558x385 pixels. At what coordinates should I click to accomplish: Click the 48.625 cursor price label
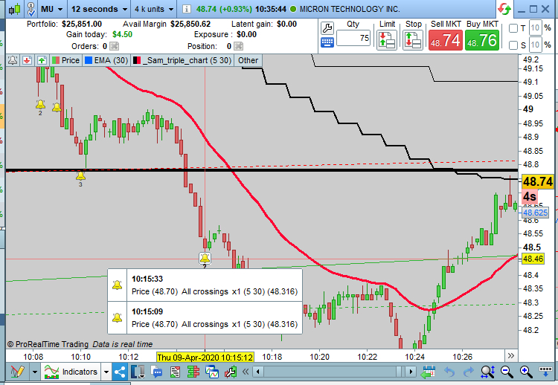(x=535, y=213)
